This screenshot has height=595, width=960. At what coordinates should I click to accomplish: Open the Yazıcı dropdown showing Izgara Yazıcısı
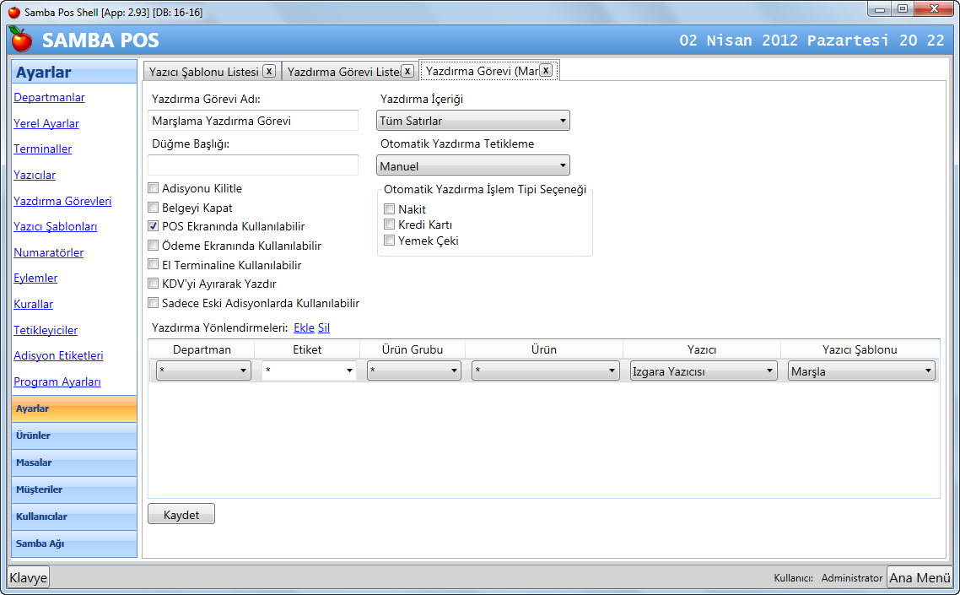pyautogui.click(x=703, y=371)
